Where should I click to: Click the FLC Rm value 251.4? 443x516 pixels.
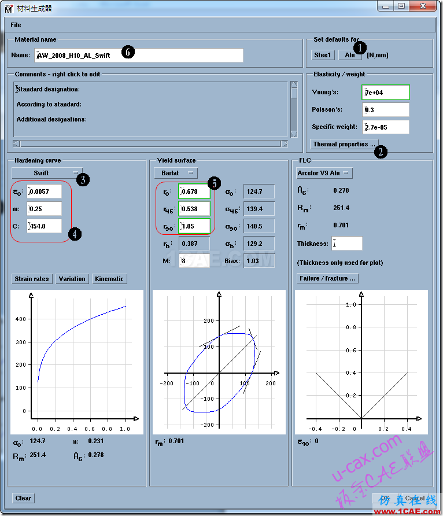[341, 208]
